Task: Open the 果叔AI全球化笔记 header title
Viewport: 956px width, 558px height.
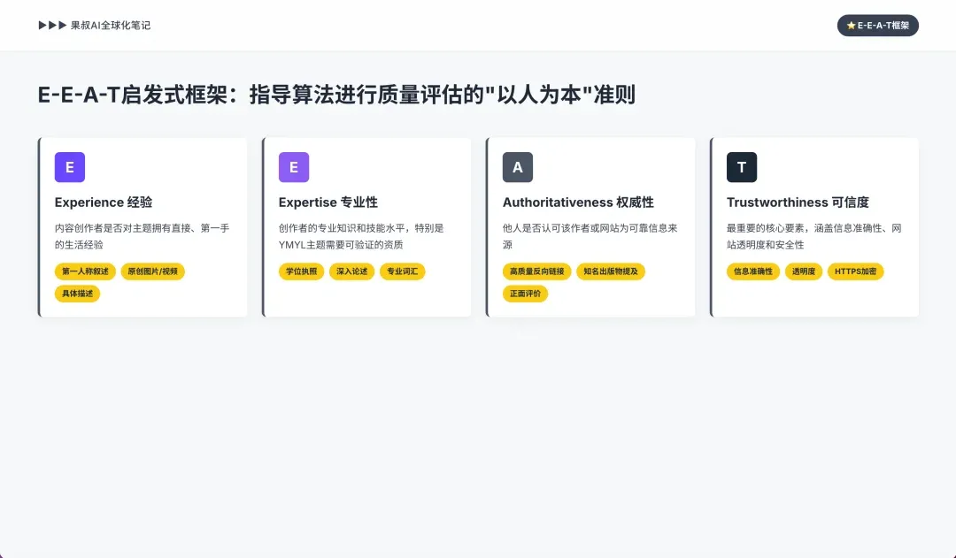Action: click(111, 26)
